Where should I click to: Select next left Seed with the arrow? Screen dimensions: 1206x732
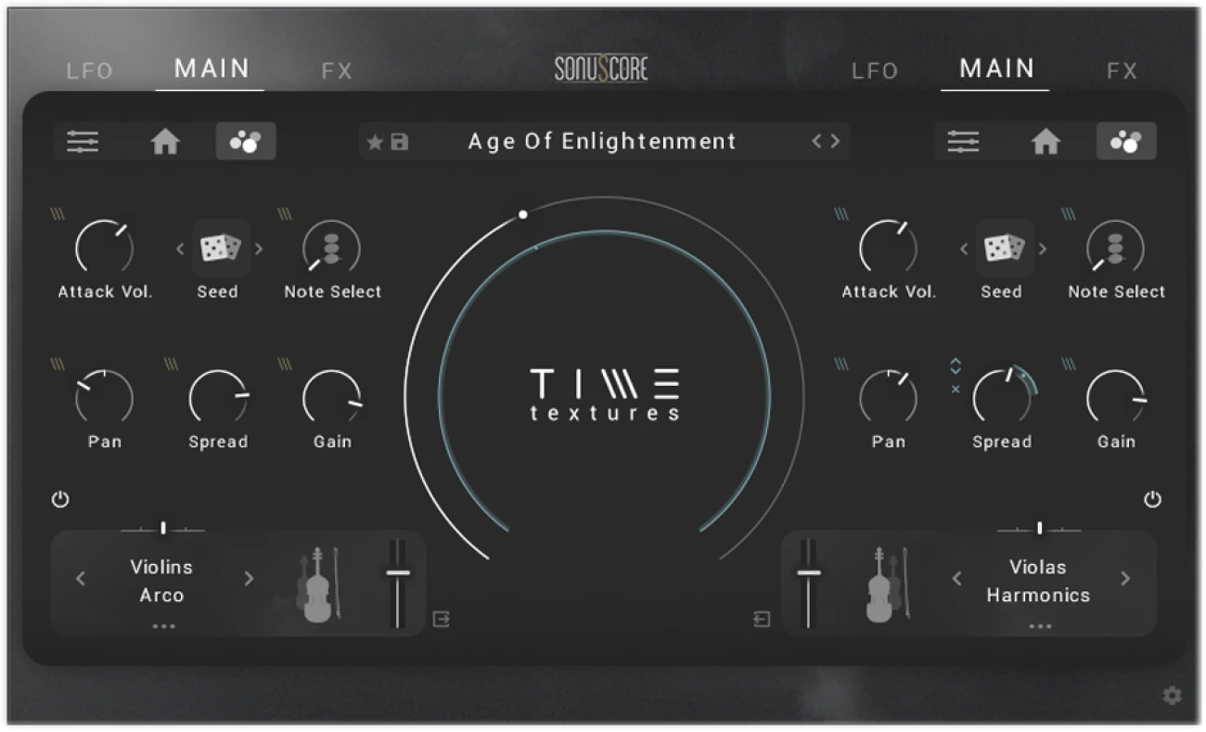[259, 249]
